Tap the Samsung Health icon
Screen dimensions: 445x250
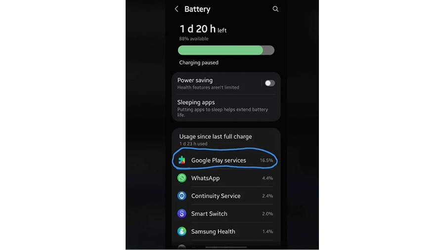[182, 231]
